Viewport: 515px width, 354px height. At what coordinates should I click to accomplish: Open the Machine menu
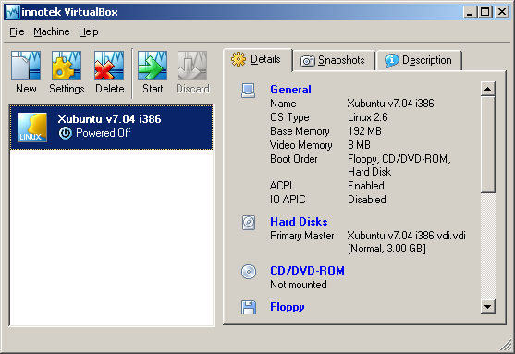tap(52, 31)
